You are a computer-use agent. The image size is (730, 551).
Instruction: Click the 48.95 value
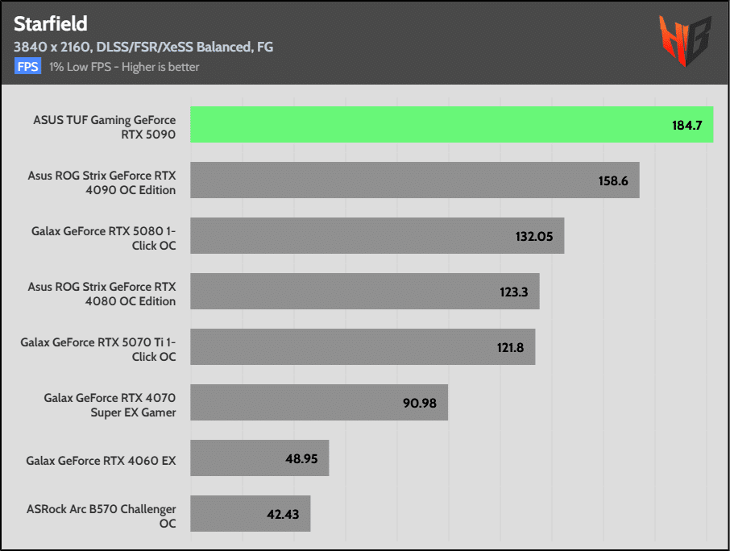301,459
